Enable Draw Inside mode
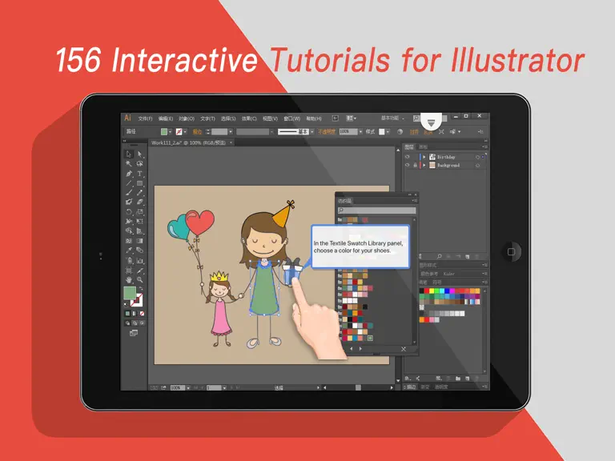Screen dimensions: 615x461 (142, 323)
